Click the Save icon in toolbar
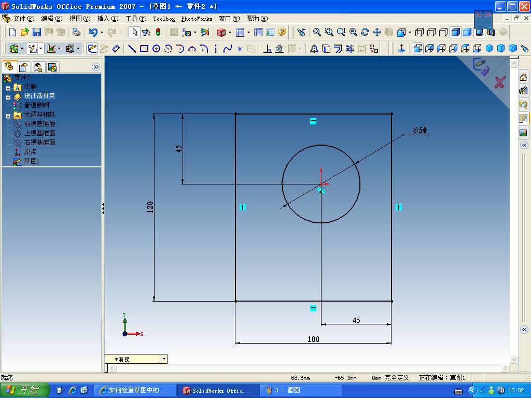 37,32
